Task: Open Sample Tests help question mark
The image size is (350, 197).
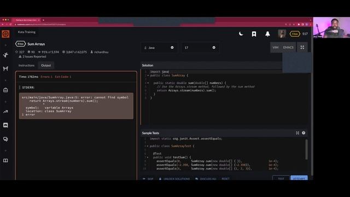Action: 304,133
